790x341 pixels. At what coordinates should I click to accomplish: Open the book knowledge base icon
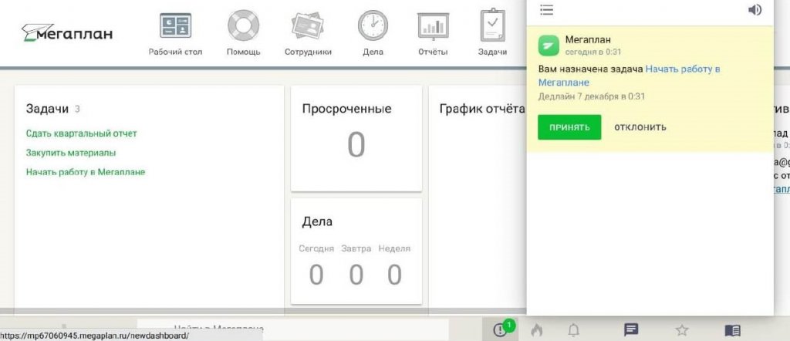tap(733, 330)
